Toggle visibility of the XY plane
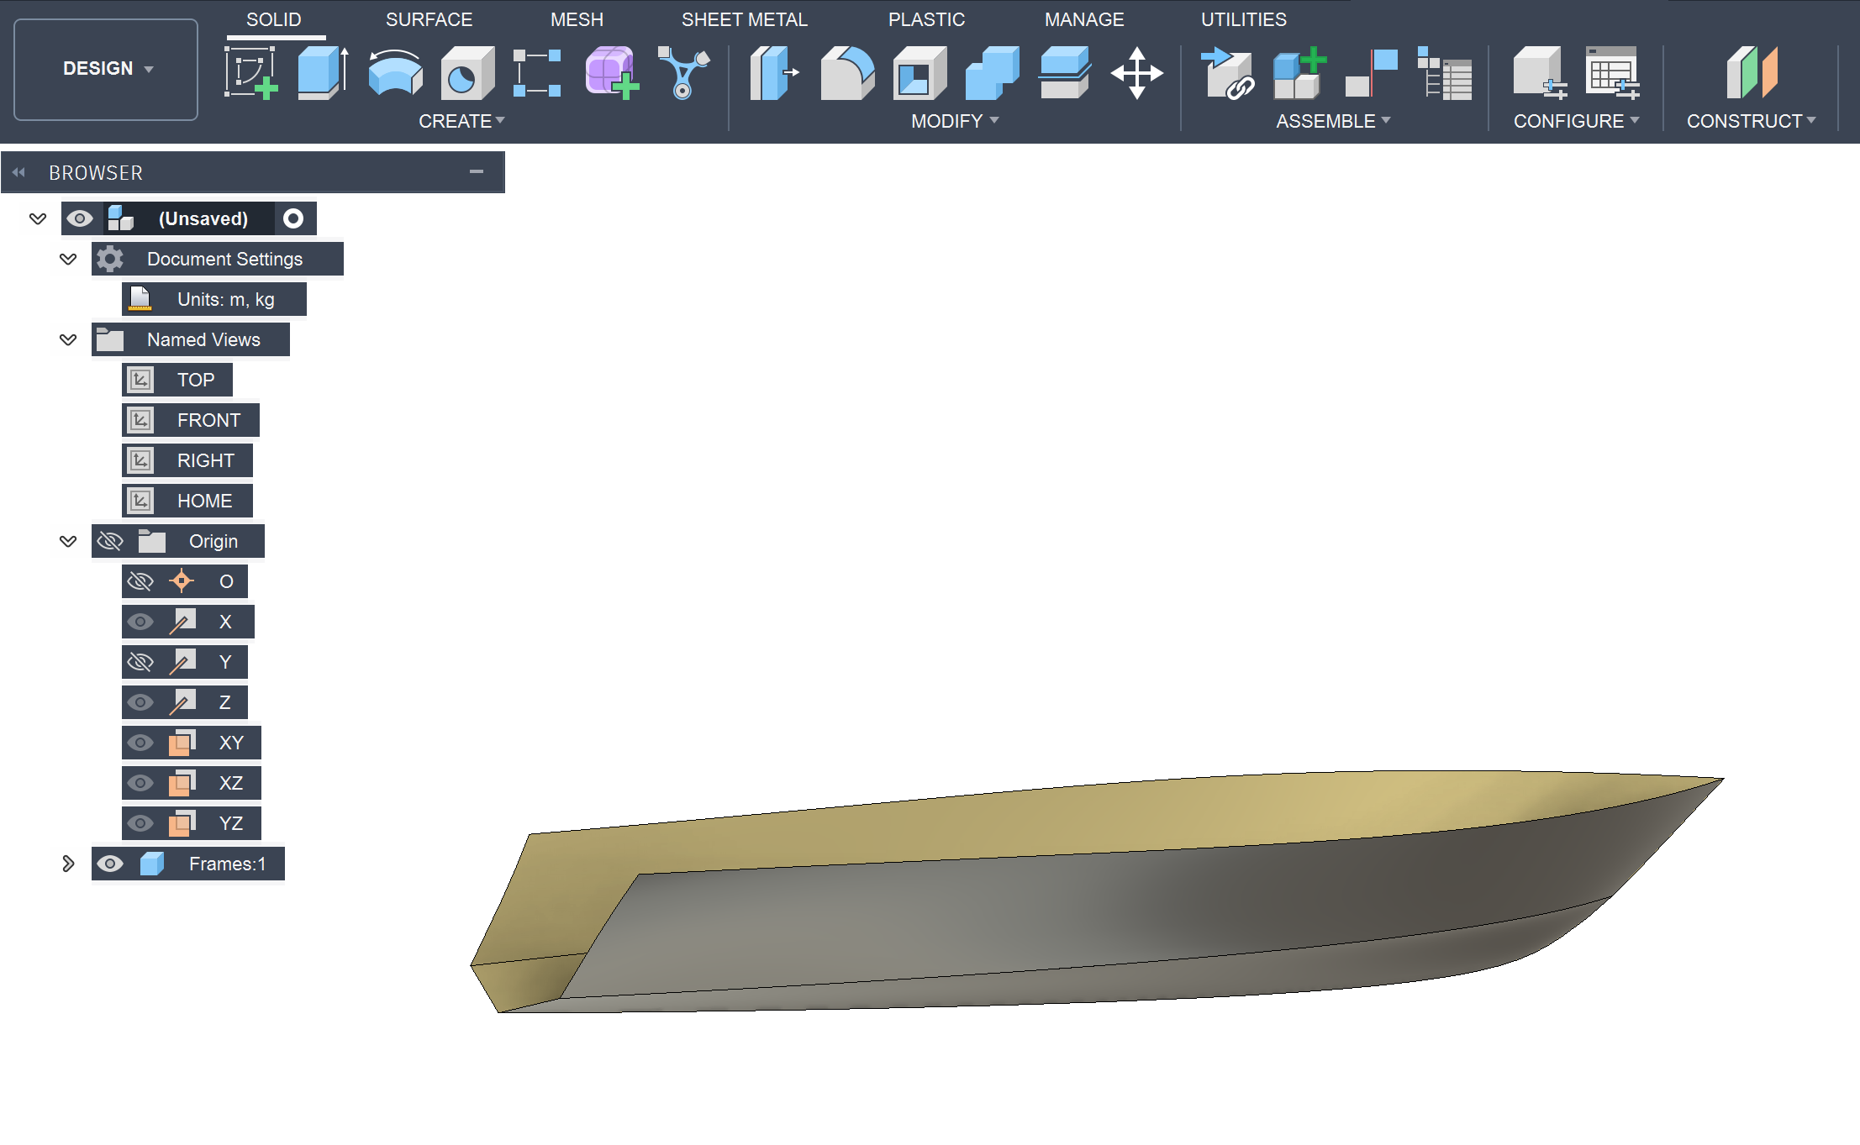The image size is (1860, 1145). pyautogui.click(x=140, y=743)
